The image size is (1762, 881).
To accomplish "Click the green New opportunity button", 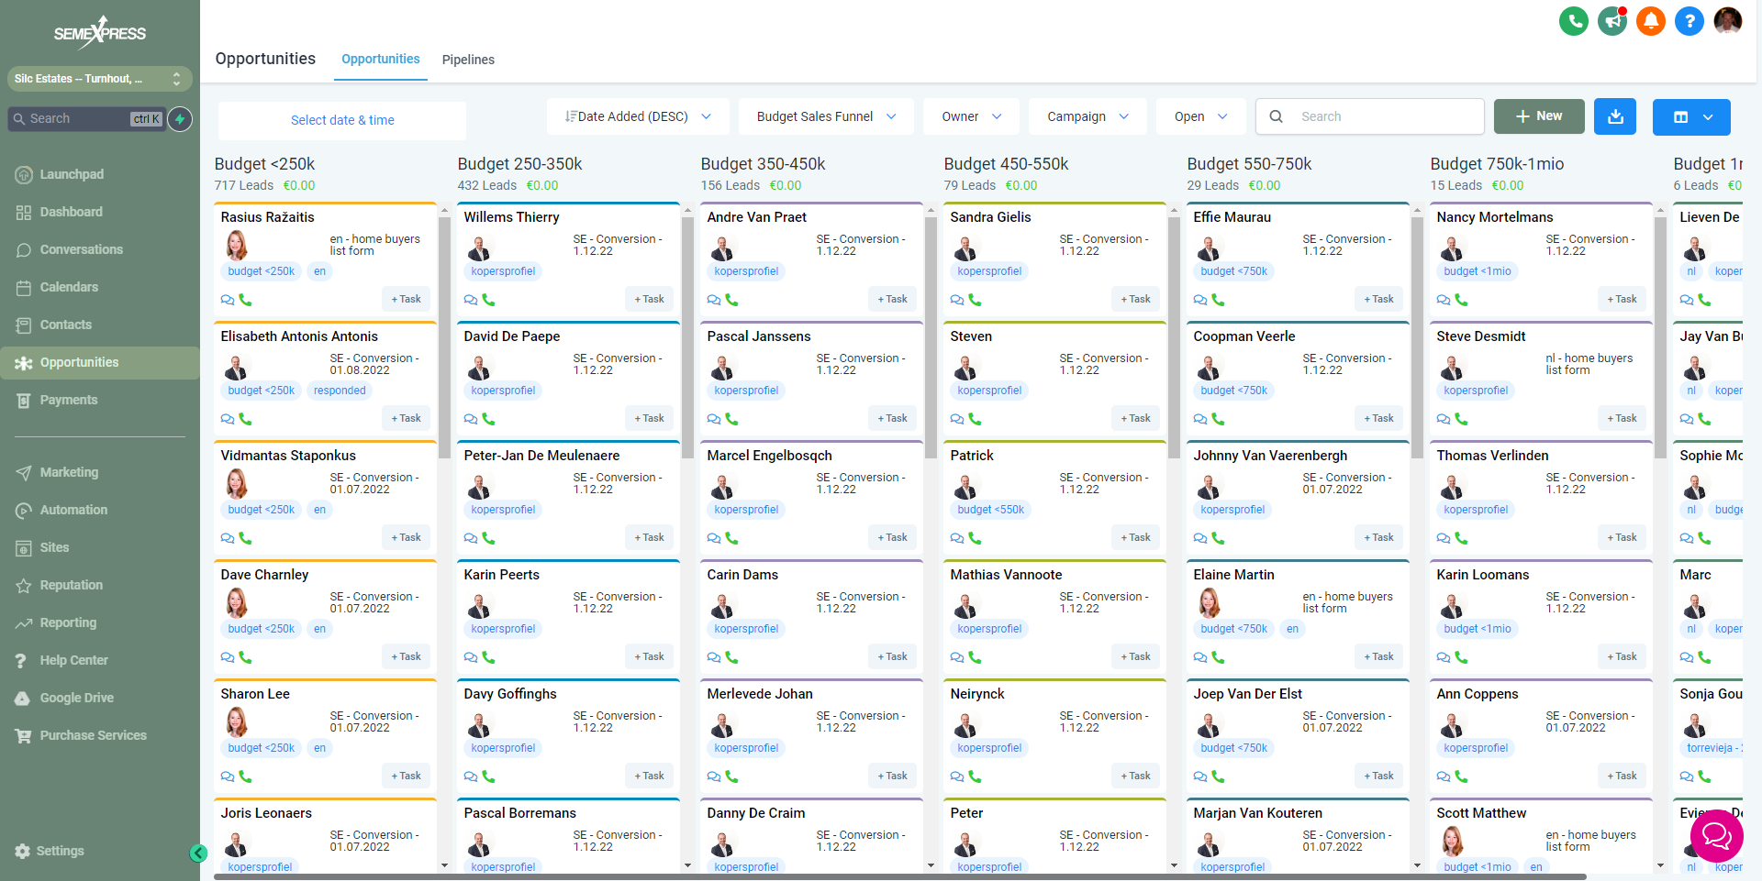I will tap(1539, 116).
